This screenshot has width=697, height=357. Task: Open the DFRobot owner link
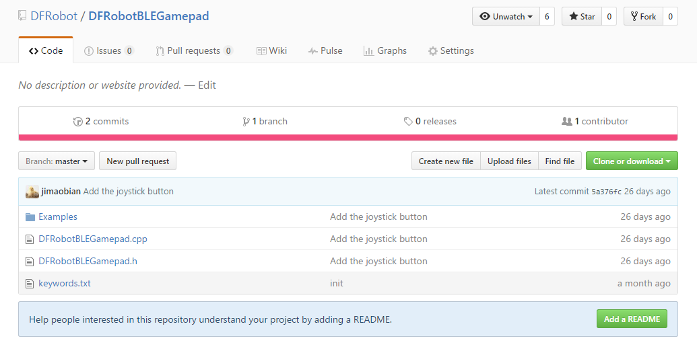pos(54,16)
